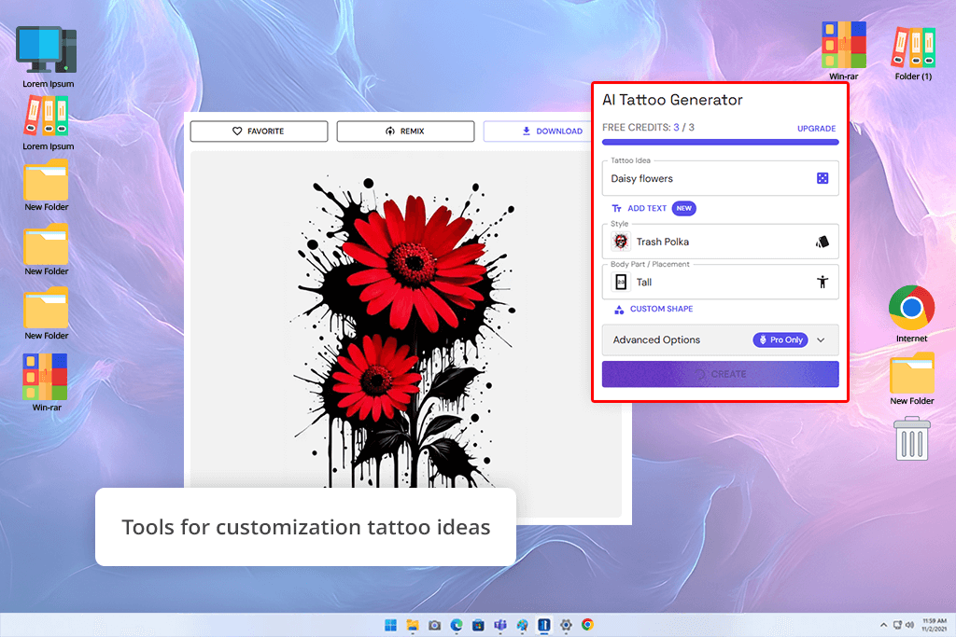This screenshot has width=956, height=637.
Task: Show hidden system tray icons
Action: [883, 625]
